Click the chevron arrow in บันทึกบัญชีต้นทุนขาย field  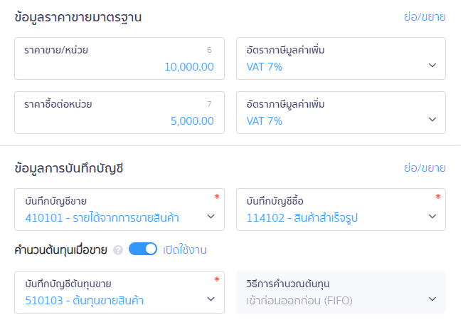click(x=211, y=299)
